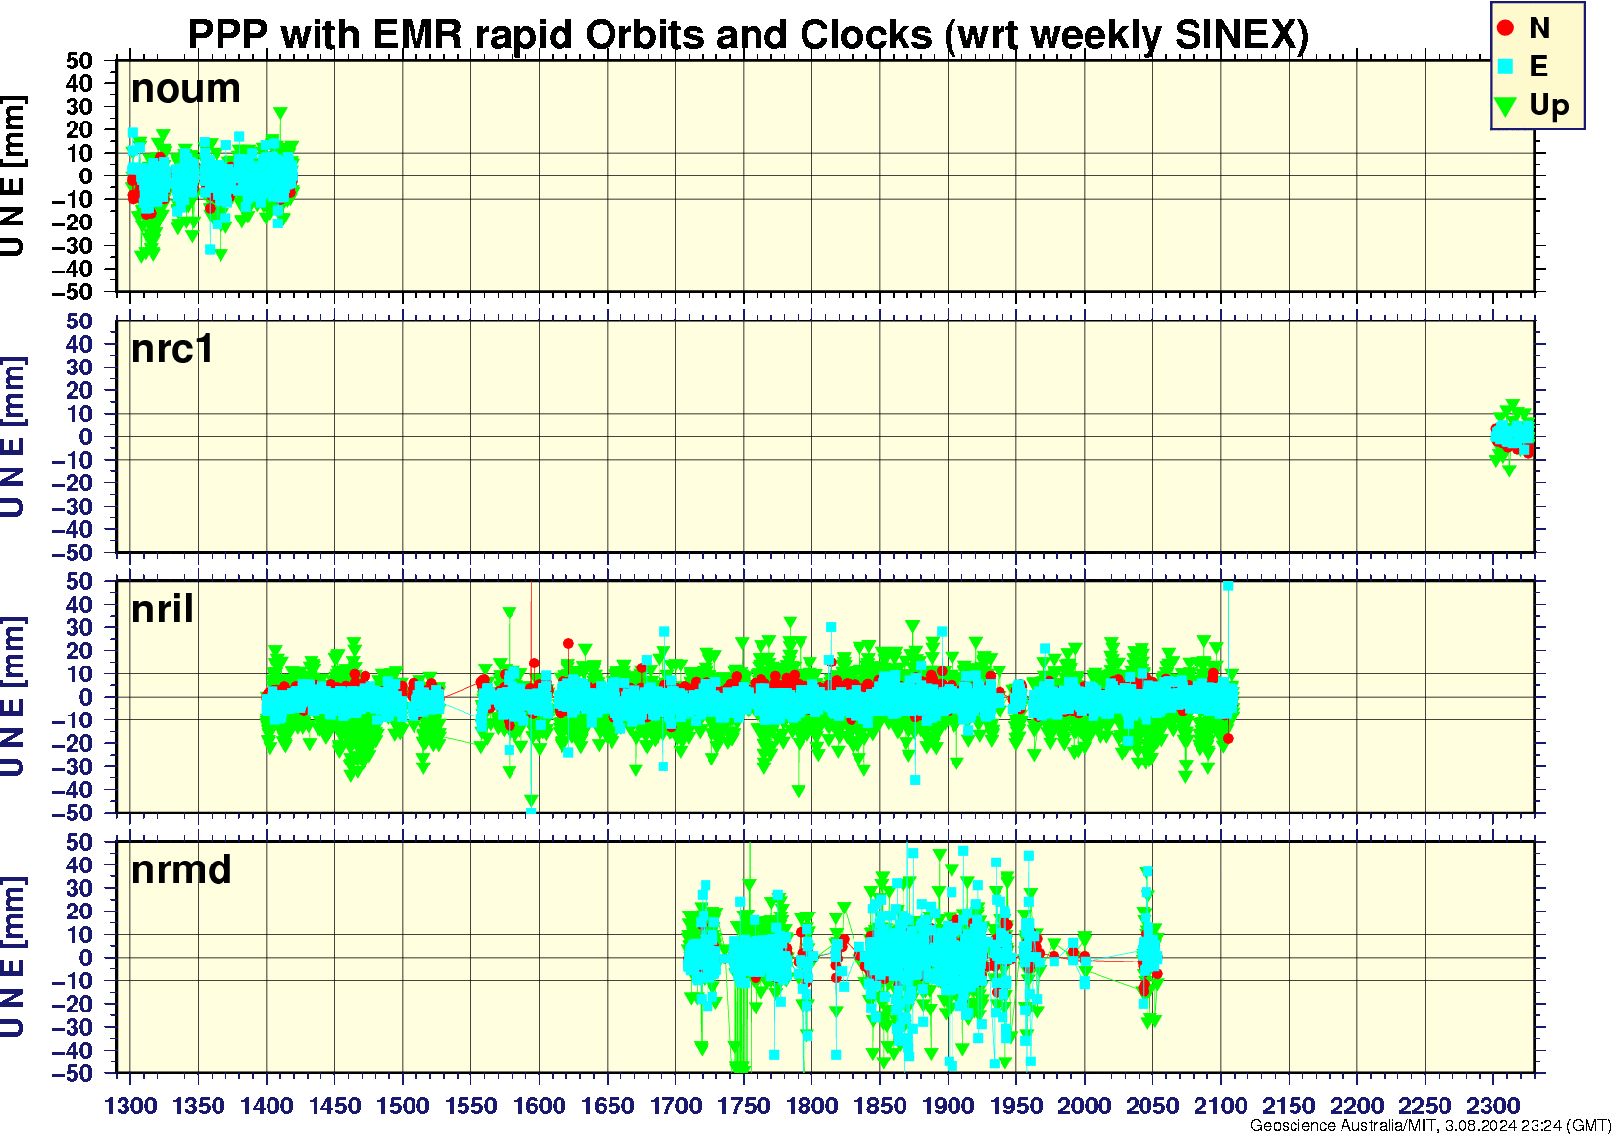
Task: Click the green Up triangle in the legend
Action: (x=1506, y=106)
